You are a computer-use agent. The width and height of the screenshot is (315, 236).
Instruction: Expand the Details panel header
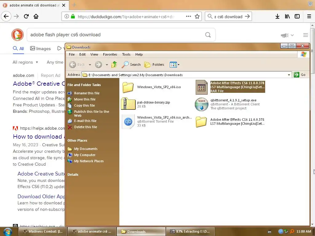point(73,175)
